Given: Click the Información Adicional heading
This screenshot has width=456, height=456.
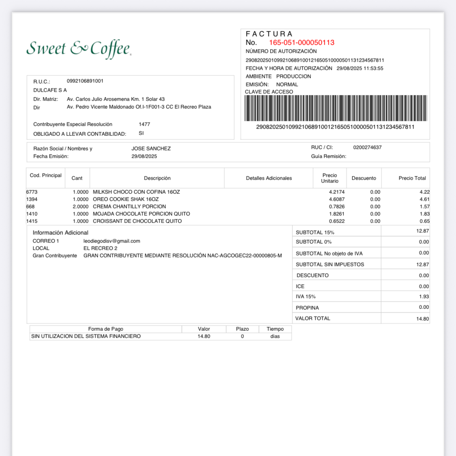Looking at the screenshot, I should click(60, 233).
